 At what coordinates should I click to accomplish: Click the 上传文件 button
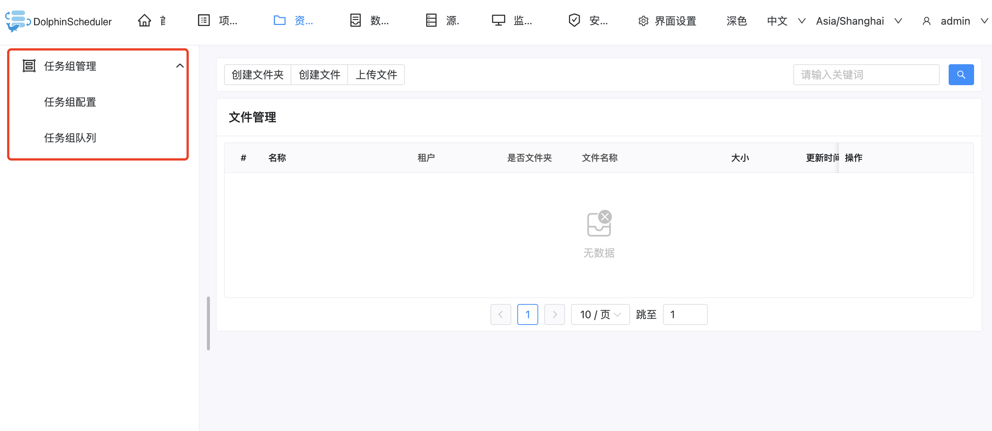tap(376, 75)
